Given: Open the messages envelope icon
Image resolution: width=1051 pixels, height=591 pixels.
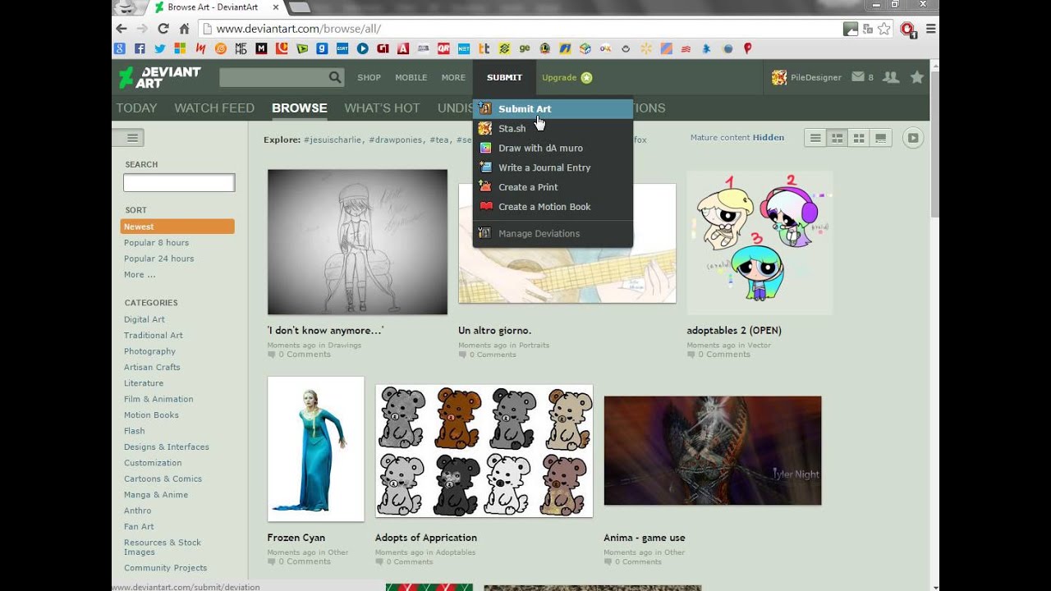Looking at the screenshot, I should [x=858, y=77].
